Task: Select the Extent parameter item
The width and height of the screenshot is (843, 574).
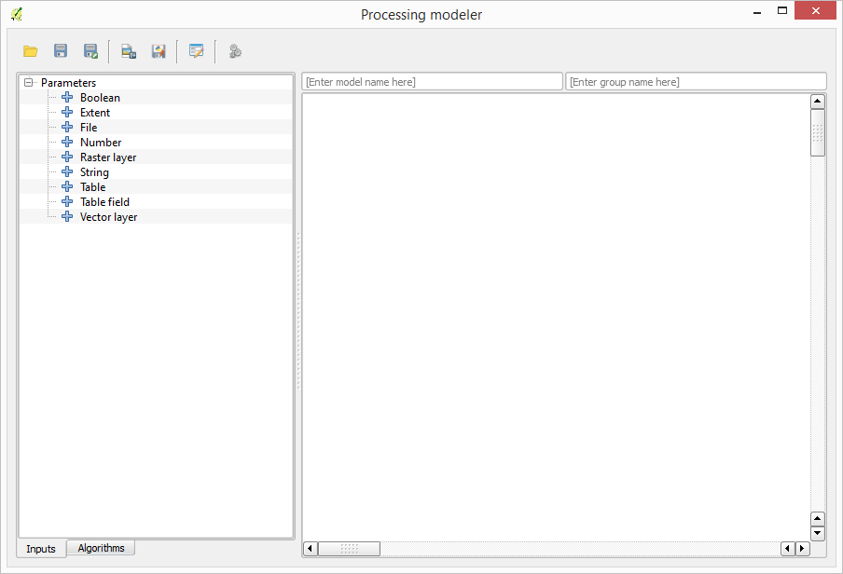Action: [95, 113]
